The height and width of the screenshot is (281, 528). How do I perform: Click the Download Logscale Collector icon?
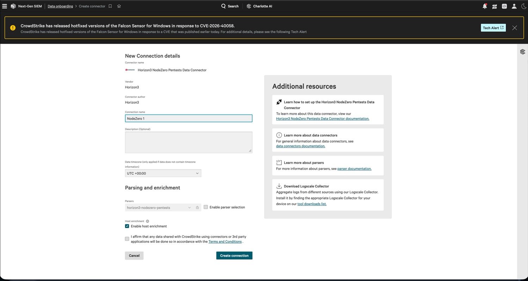279,186
